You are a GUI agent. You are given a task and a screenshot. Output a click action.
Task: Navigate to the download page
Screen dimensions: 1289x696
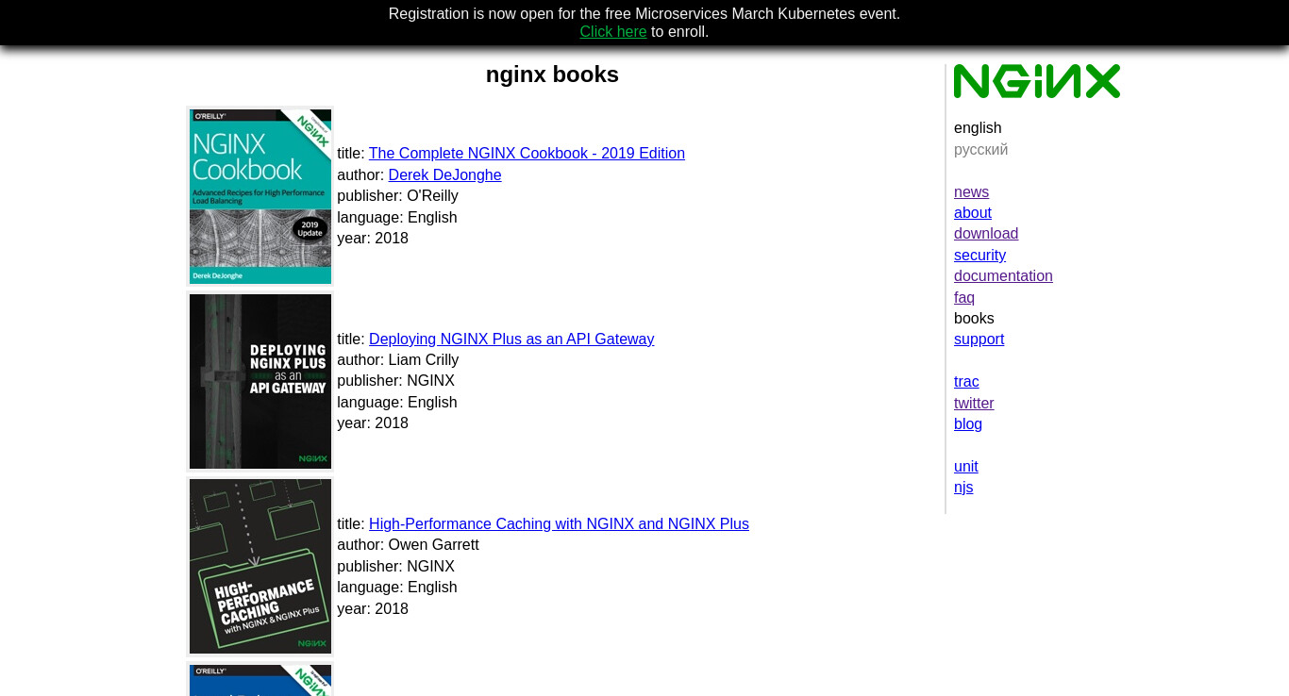(x=986, y=234)
